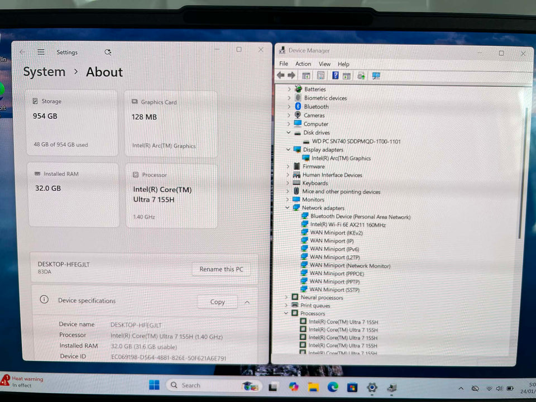Click the blue Help icon in Device Manager toolbar
536x402 pixels.
(x=335, y=75)
